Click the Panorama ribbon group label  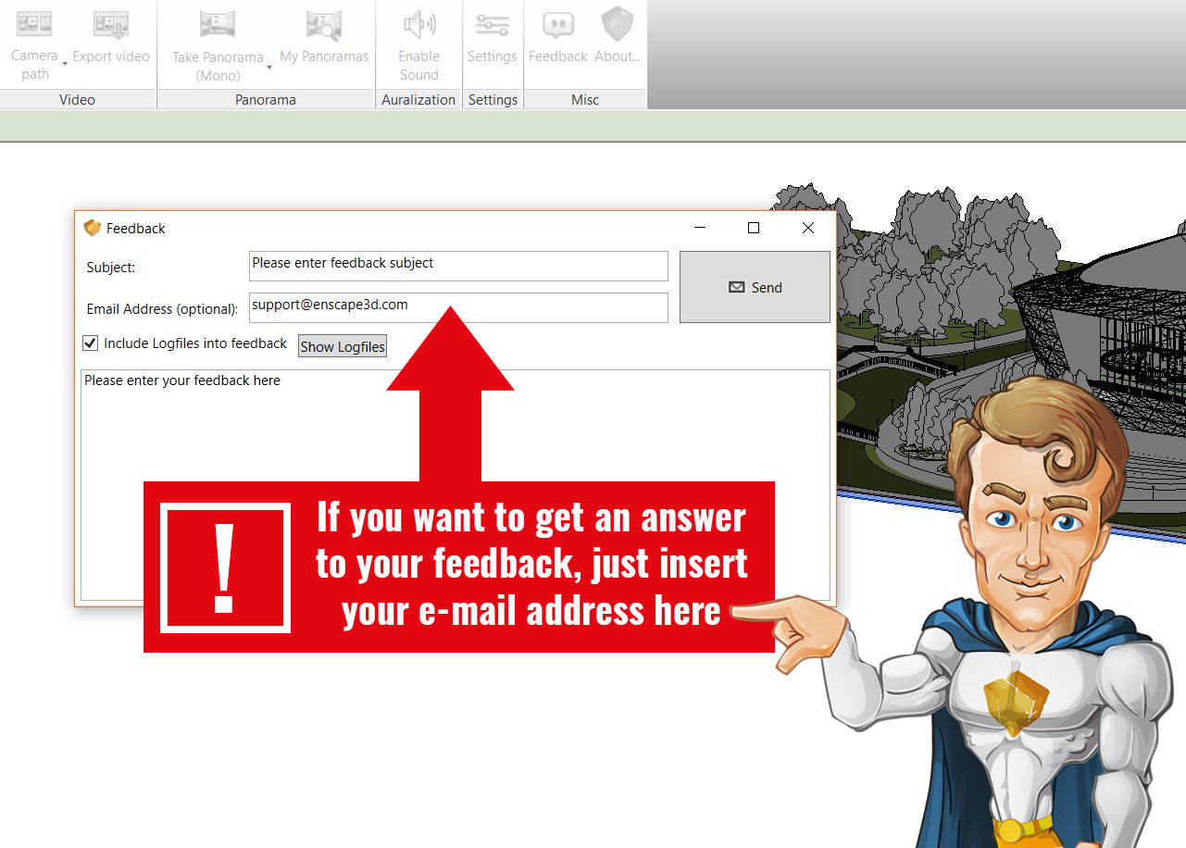(x=266, y=100)
